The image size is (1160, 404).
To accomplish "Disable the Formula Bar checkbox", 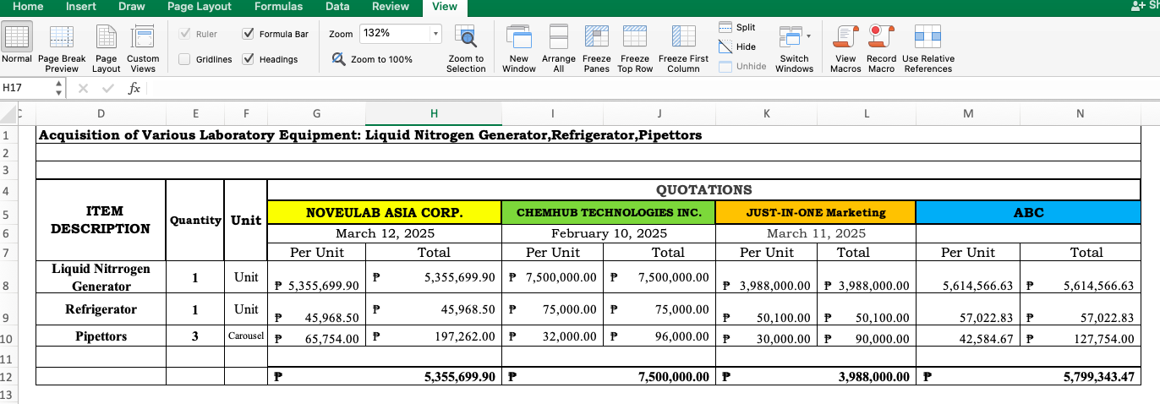I will [x=248, y=34].
